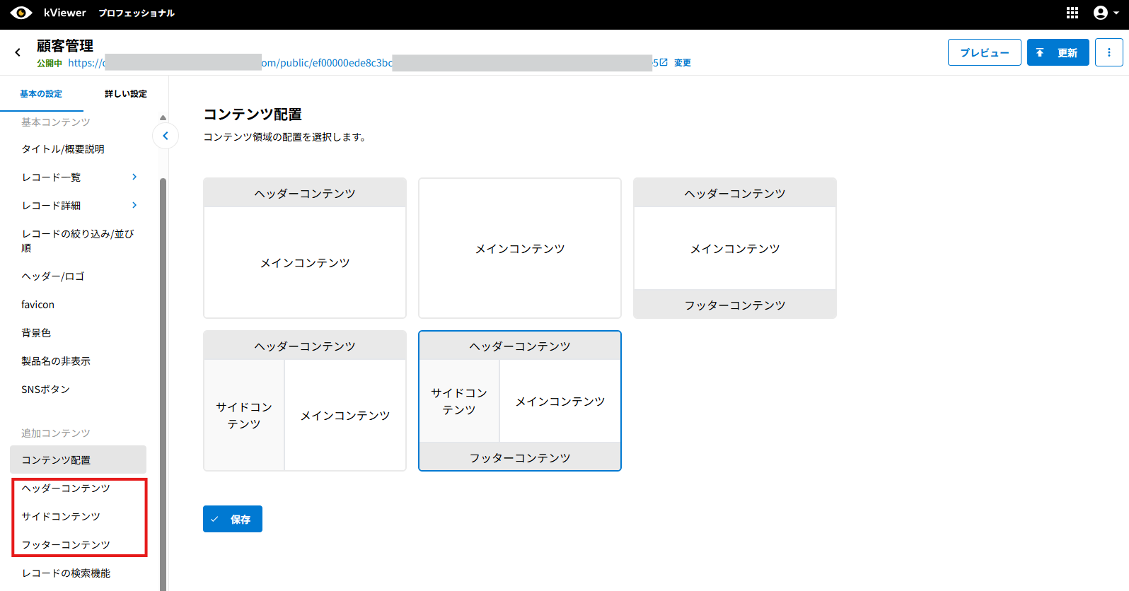Open the three-dot more options menu

coord(1108,52)
